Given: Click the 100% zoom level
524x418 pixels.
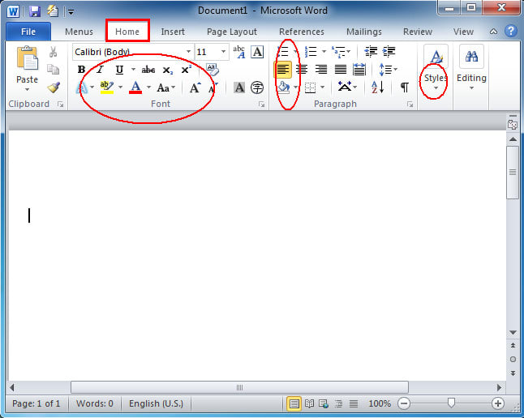Looking at the screenshot, I should 380,403.
